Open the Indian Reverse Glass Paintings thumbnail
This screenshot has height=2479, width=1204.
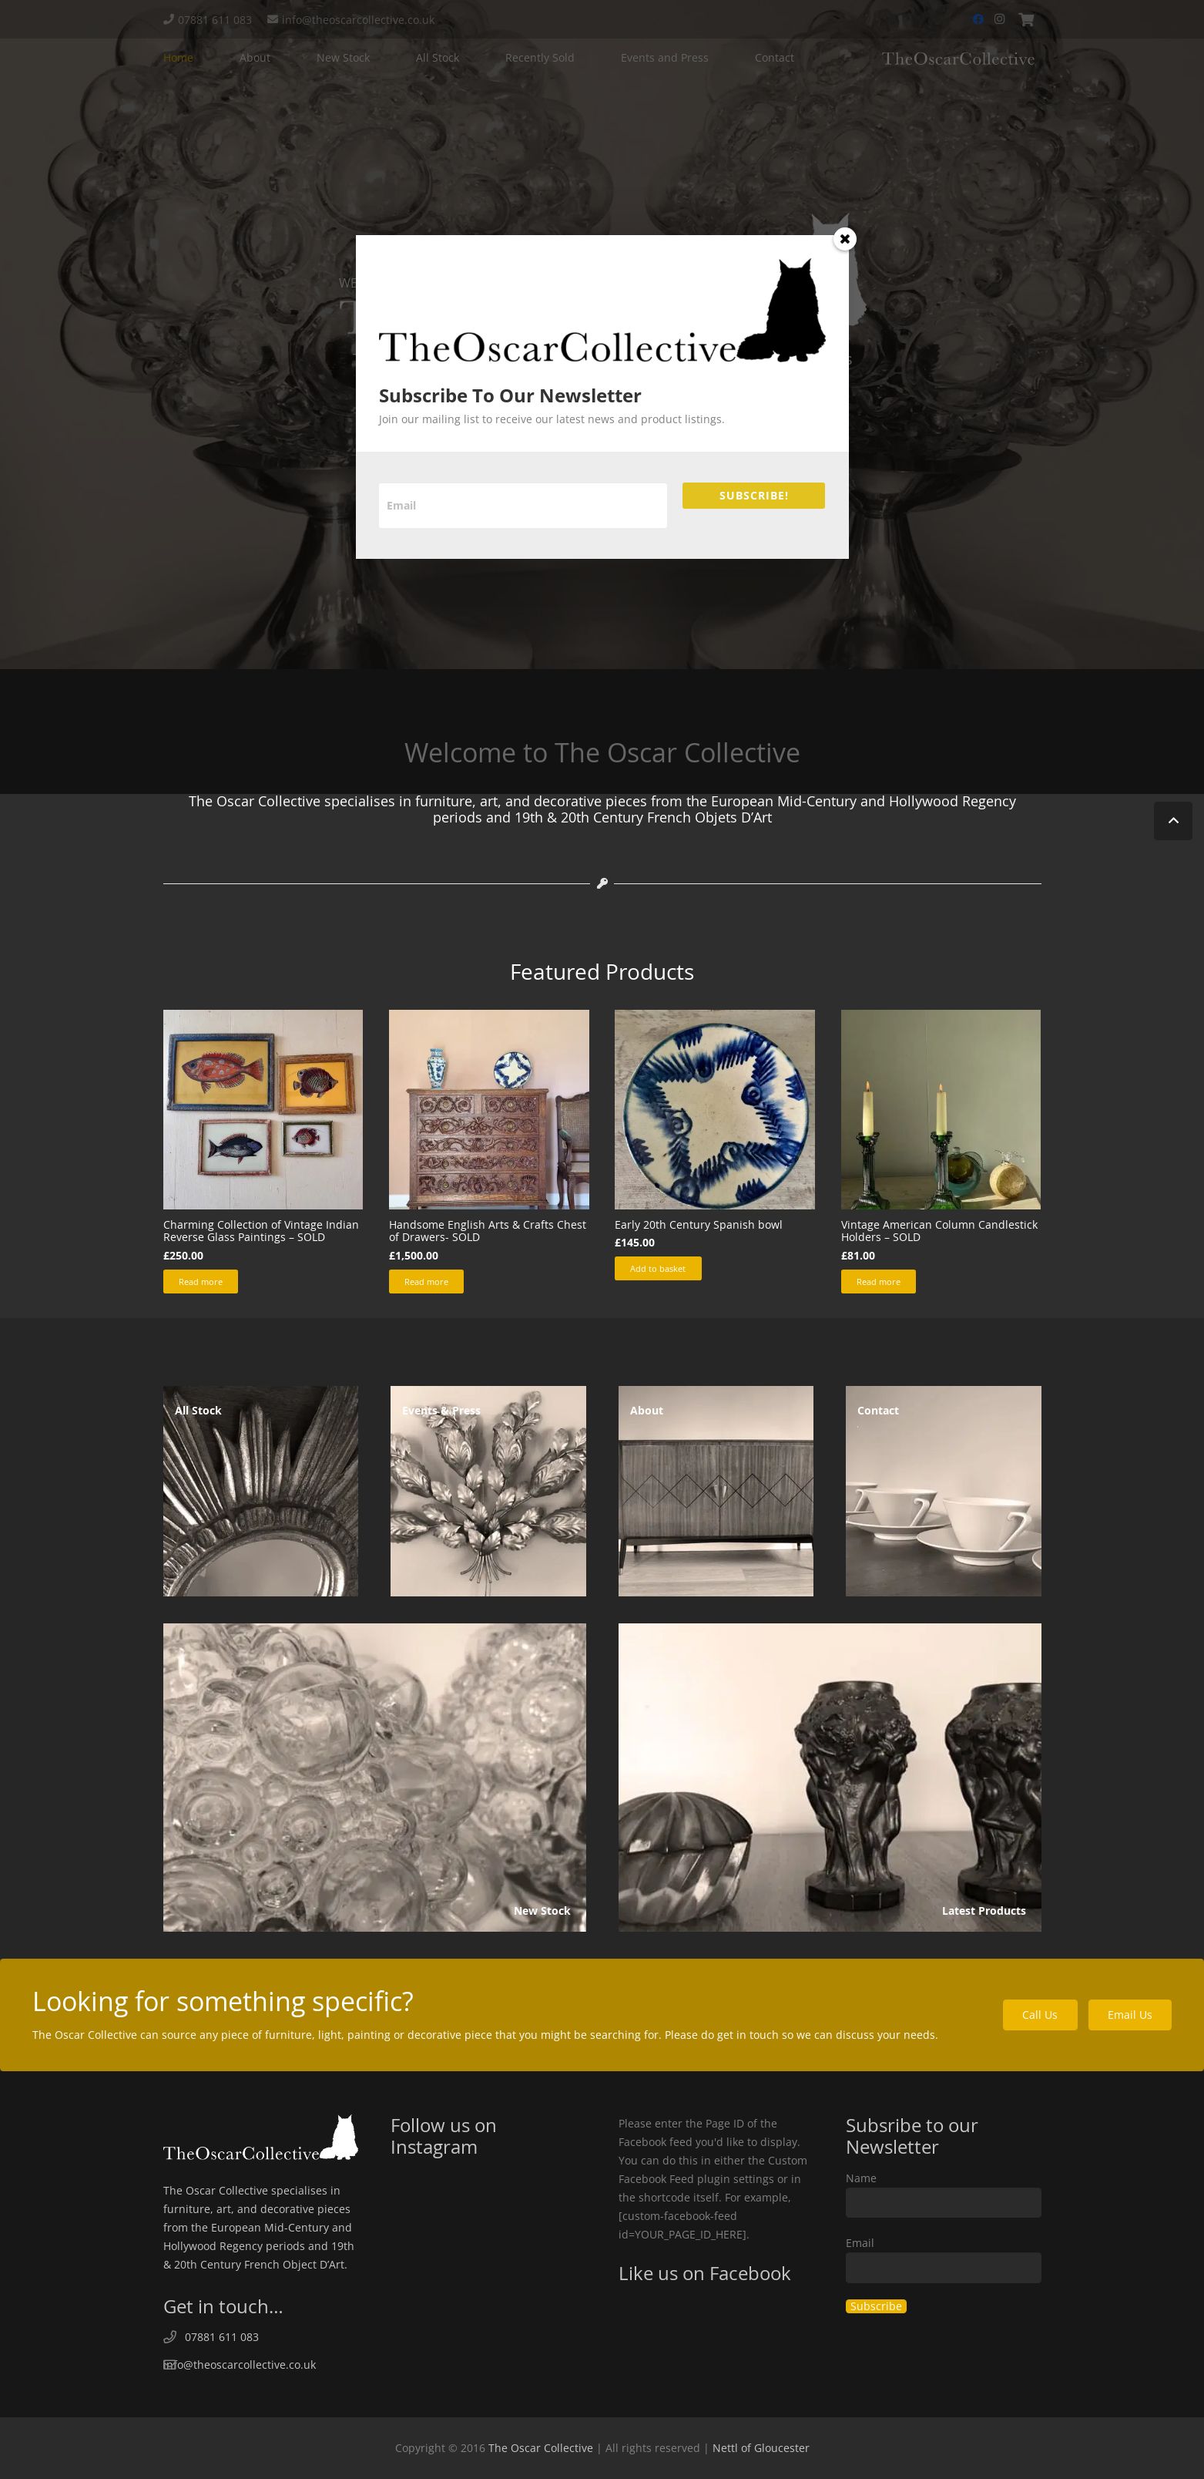(263, 1108)
